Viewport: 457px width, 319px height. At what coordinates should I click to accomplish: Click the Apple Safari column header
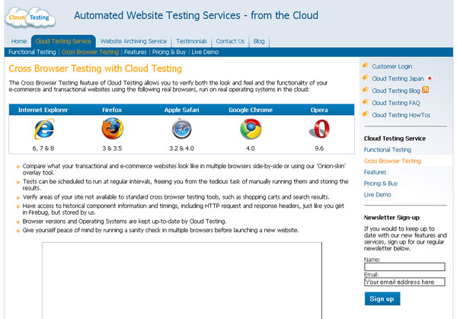click(181, 110)
